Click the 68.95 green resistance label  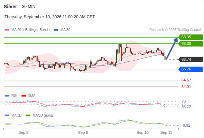click(191, 37)
